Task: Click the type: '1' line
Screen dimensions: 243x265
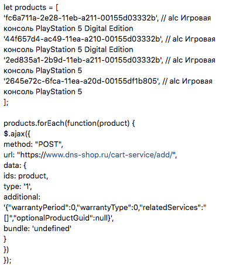Action: pos(18,187)
